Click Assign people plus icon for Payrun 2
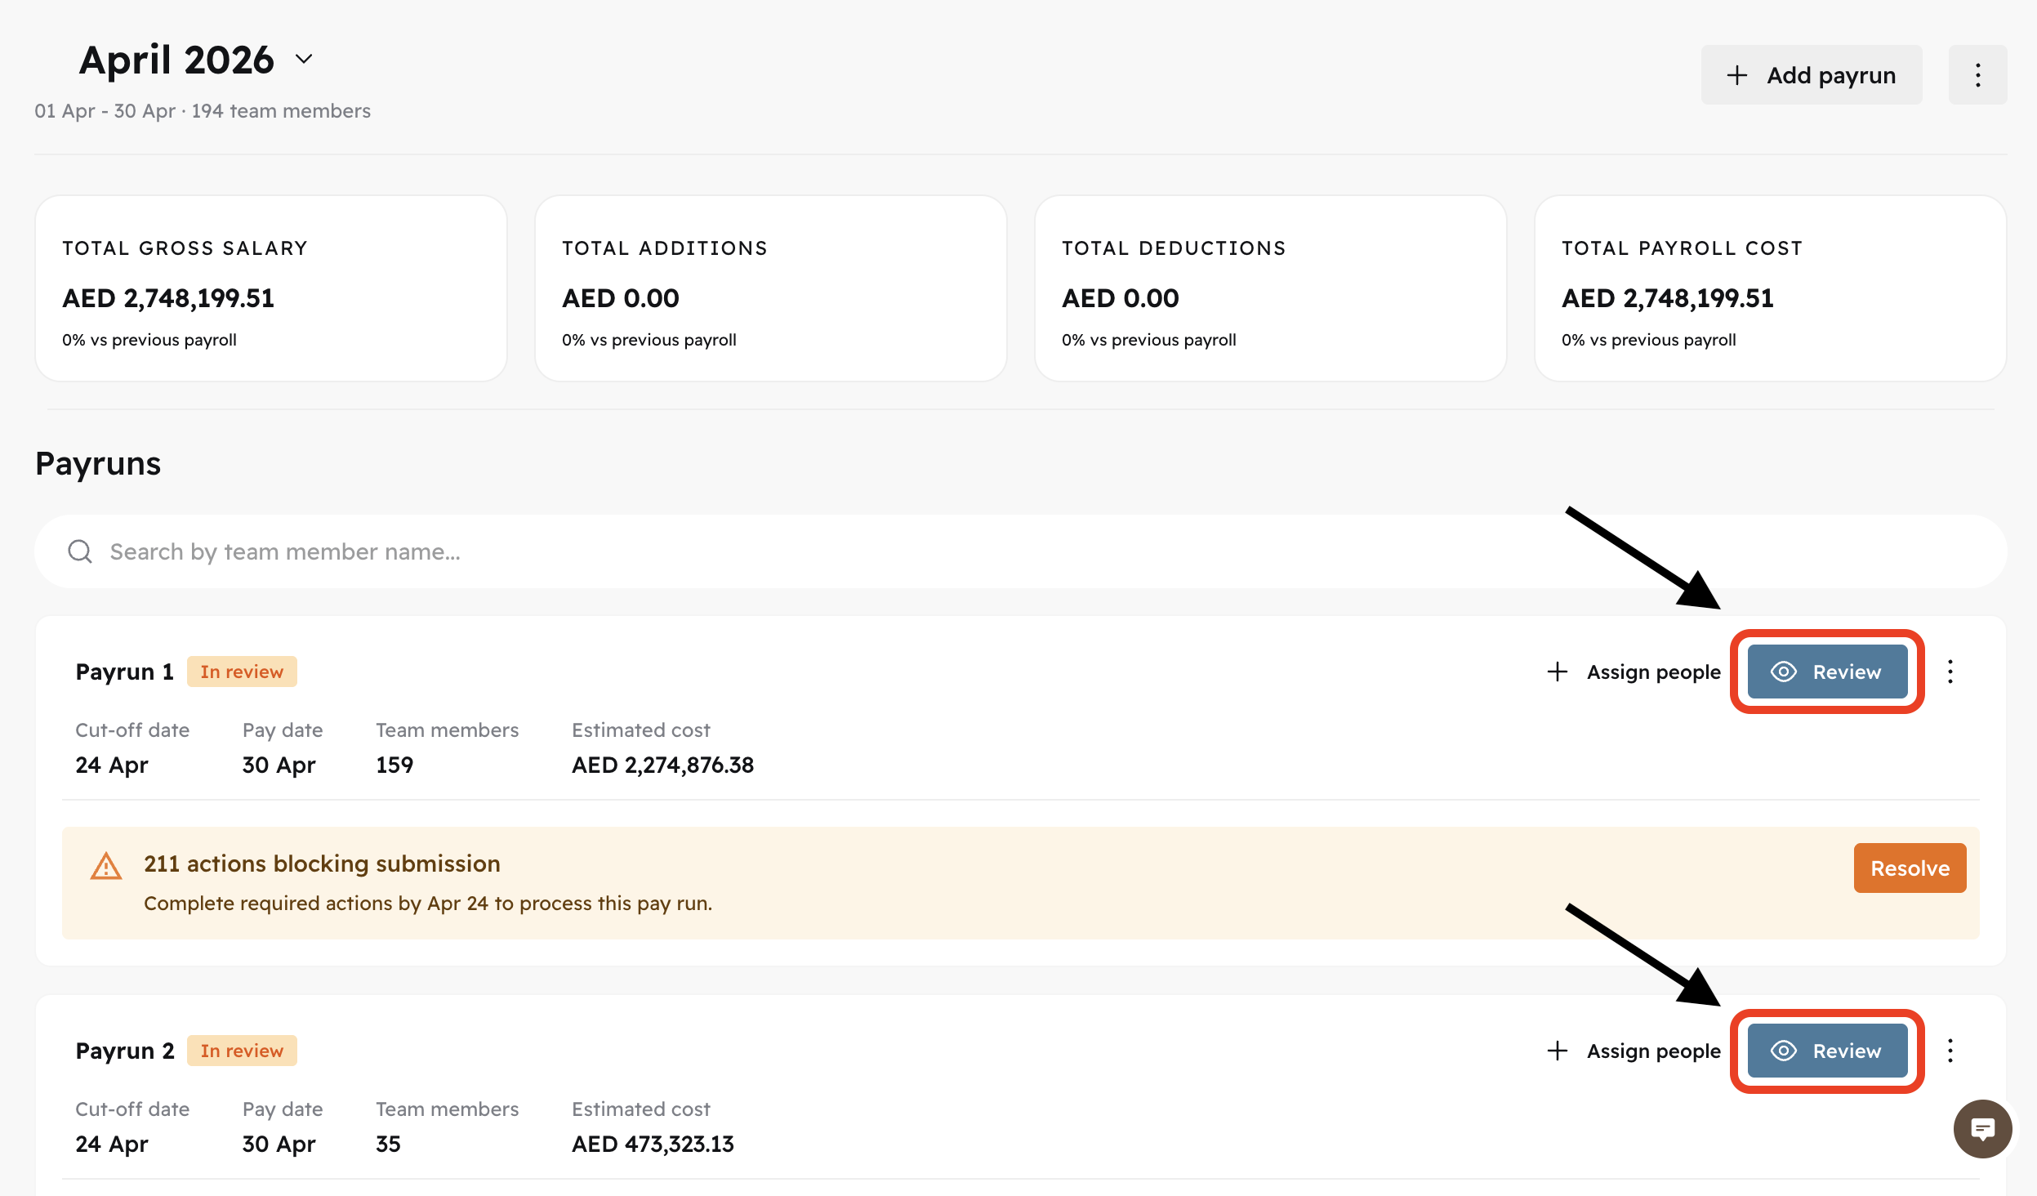 coord(1558,1051)
